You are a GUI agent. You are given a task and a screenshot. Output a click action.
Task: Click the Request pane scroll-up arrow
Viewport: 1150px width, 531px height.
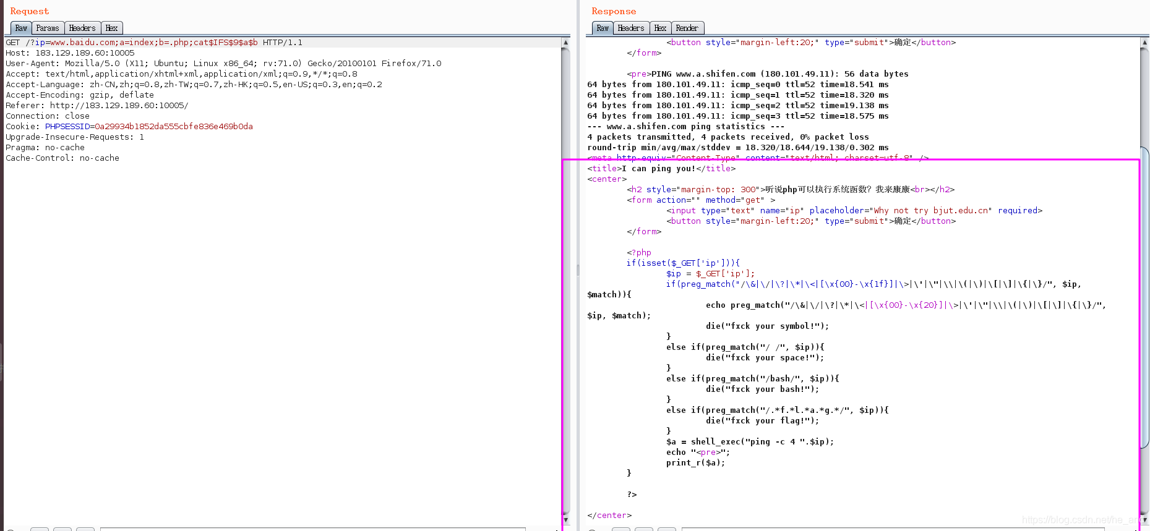(x=565, y=43)
